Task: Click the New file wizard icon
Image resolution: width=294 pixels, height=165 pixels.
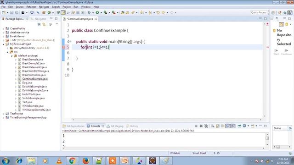Action: click(x=4, y=12)
